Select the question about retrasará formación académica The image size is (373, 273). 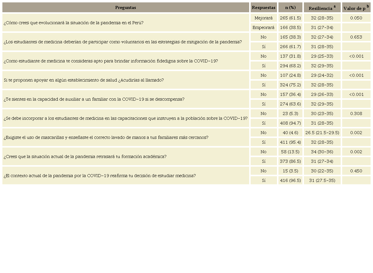pyautogui.click(x=85, y=156)
